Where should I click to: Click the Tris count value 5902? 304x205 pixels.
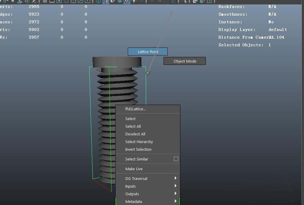point(34,30)
